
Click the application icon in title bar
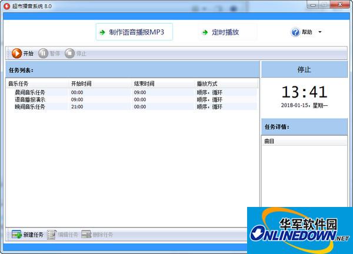6,6
